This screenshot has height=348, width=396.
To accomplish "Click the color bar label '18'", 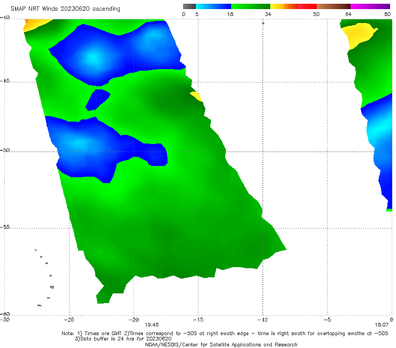I will [230, 14].
